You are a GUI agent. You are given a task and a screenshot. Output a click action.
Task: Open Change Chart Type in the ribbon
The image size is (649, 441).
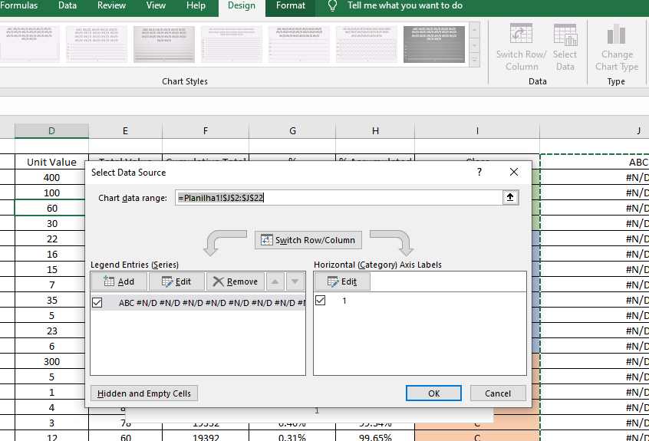click(x=616, y=47)
